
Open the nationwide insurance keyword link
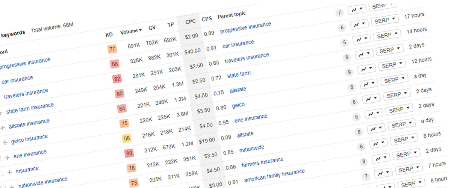(x=43, y=182)
